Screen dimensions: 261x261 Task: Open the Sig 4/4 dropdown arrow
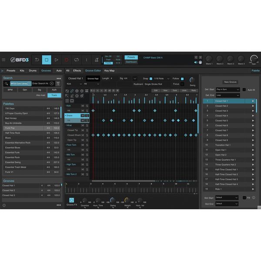pyautogui.click(x=135, y=79)
